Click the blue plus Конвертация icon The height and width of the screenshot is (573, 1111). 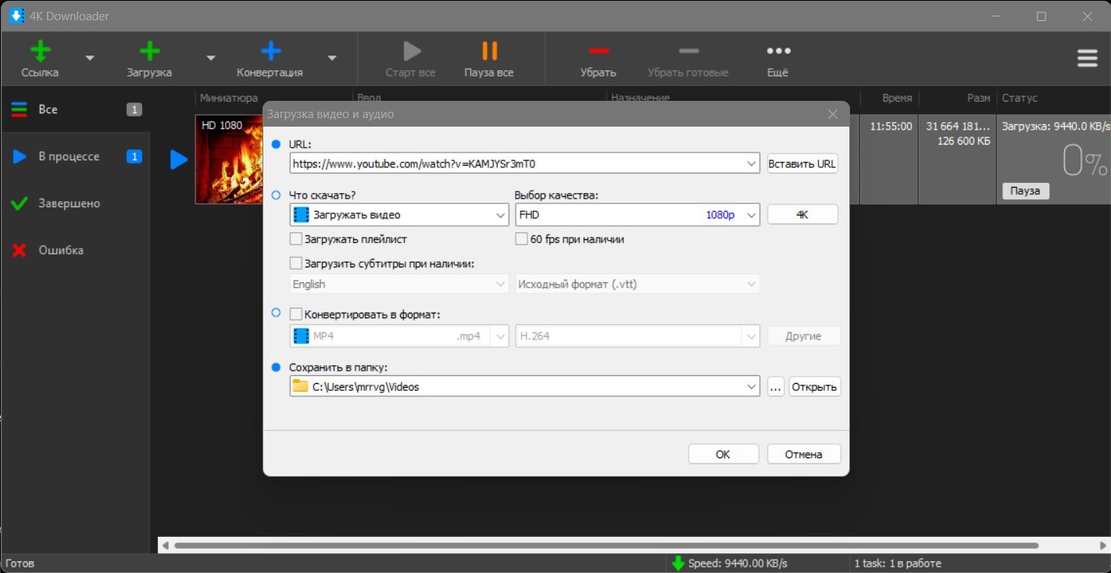tap(270, 52)
